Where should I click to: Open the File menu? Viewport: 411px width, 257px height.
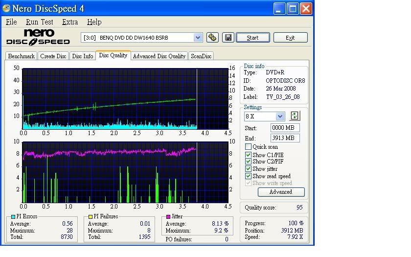coord(11,22)
